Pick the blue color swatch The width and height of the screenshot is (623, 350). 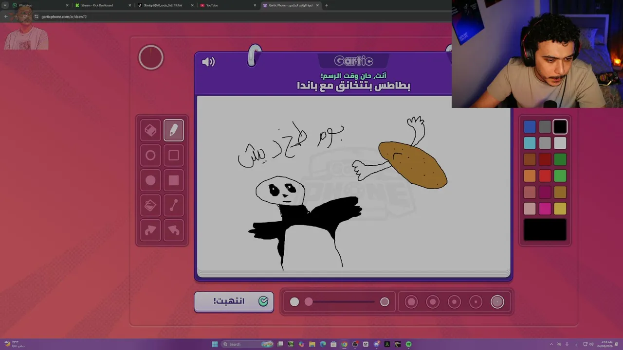[x=530, y=127]
